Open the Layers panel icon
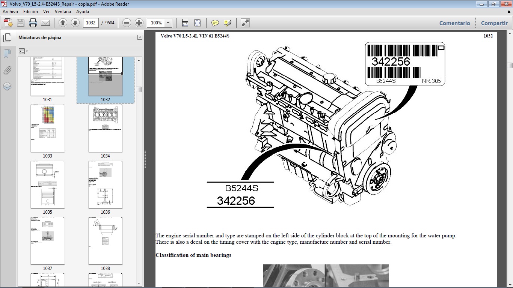The height and width of the screenshot is (288, 513). (7, 86)
